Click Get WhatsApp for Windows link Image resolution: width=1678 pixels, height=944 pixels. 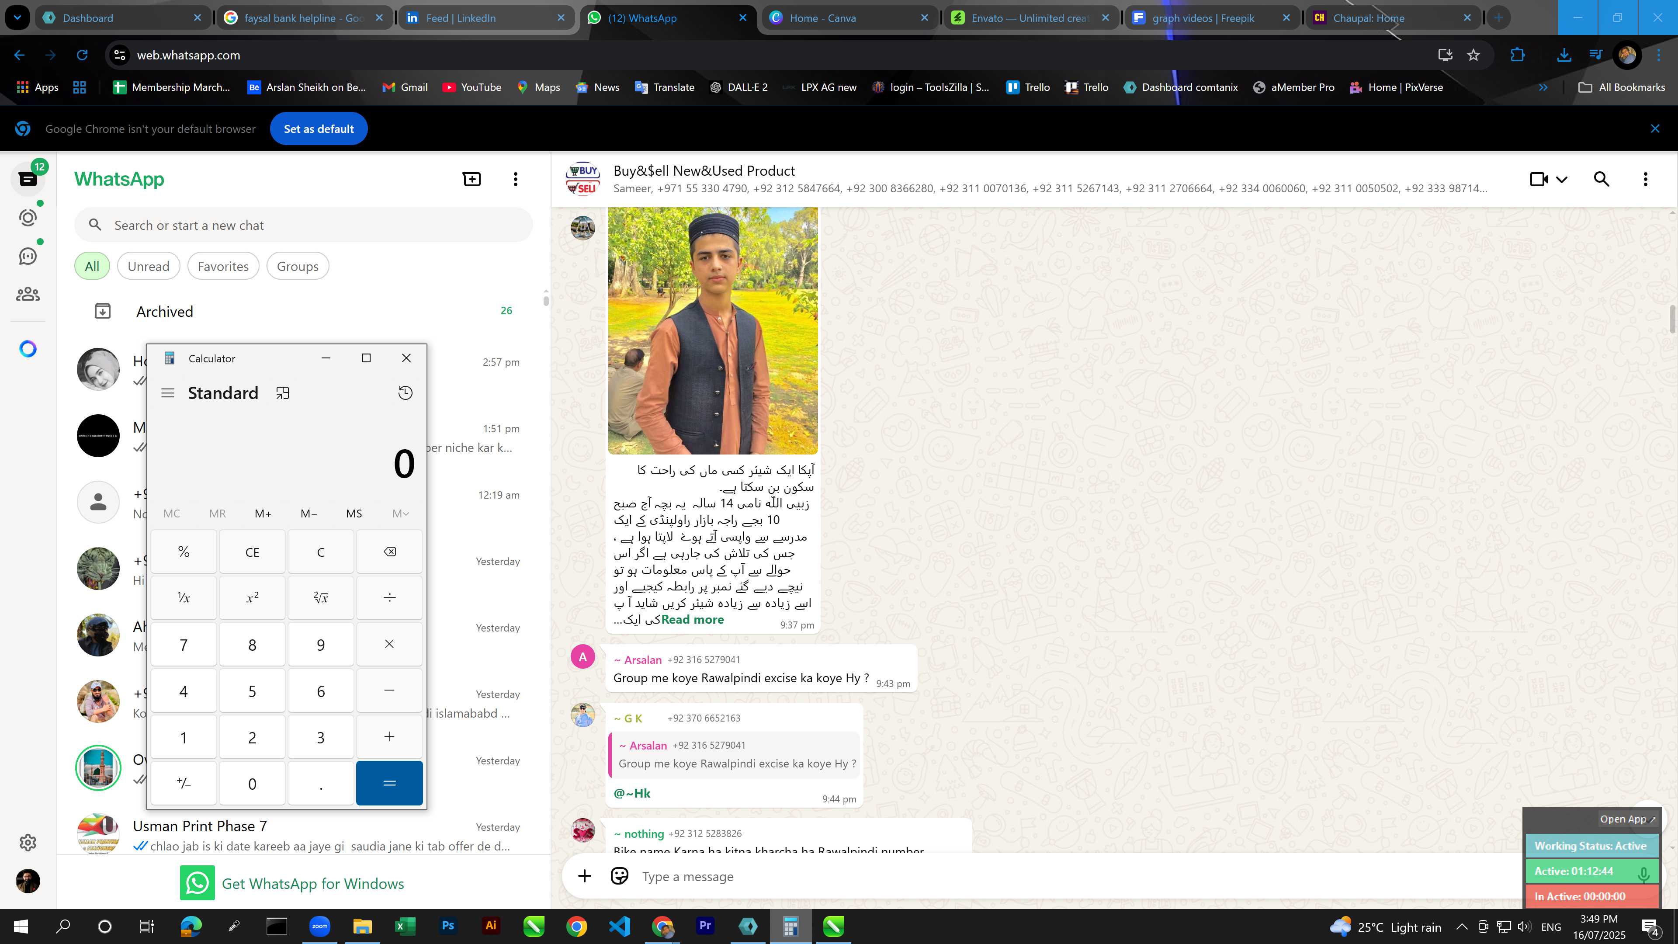pyautogui.click(x=313, y=883)
